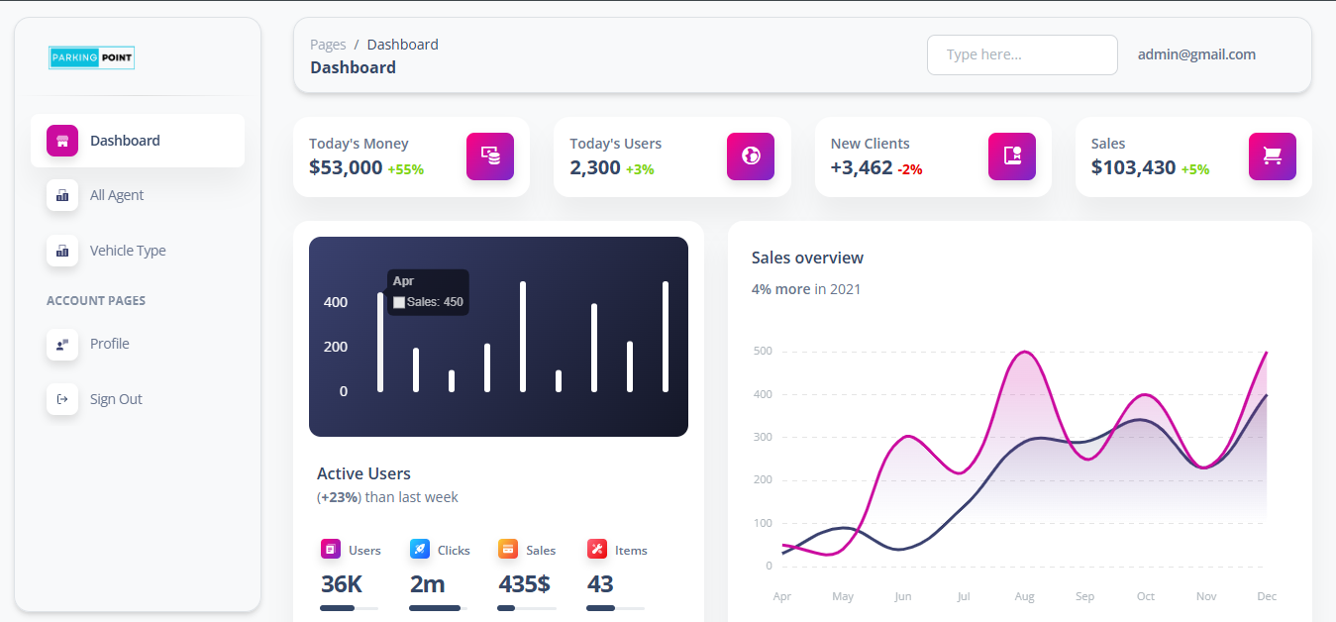Click the Today's Money coins icon

tap(490, 156)
